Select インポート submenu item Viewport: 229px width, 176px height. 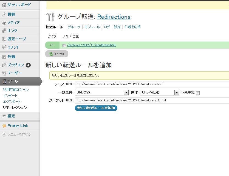[10, 95]
